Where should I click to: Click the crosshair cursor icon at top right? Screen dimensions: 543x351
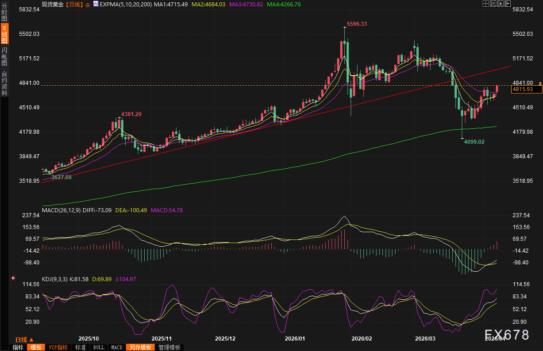coord(486,4)
